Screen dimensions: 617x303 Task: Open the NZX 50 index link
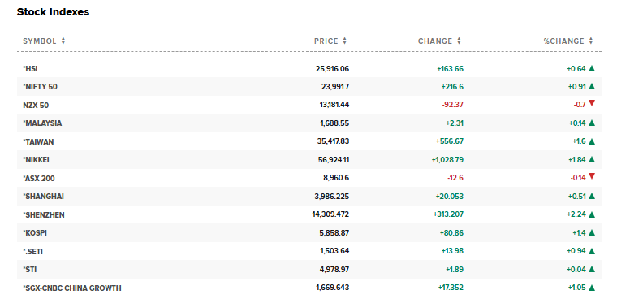click(36, 106)
